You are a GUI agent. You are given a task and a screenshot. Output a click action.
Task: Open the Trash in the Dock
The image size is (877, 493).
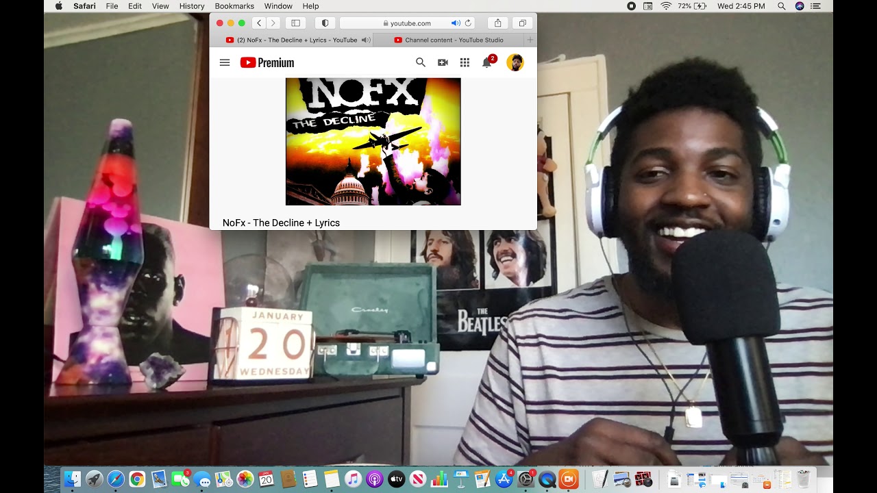tap(804, 479)
